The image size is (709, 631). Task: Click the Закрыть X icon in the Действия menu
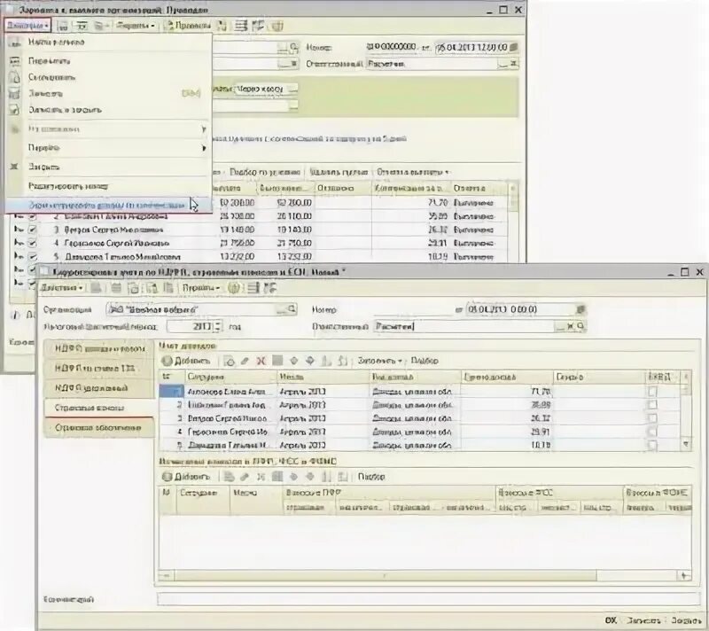[x=14, y=167]
